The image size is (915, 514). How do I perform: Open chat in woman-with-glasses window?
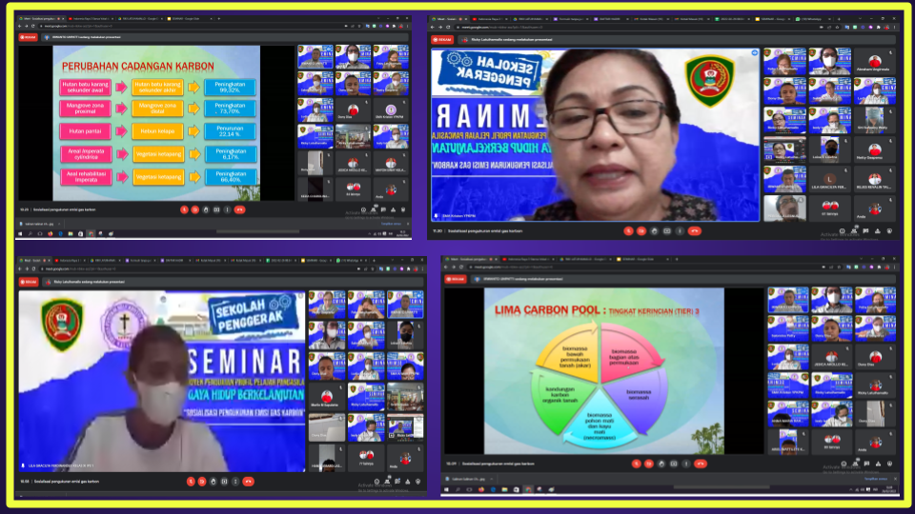865,230
